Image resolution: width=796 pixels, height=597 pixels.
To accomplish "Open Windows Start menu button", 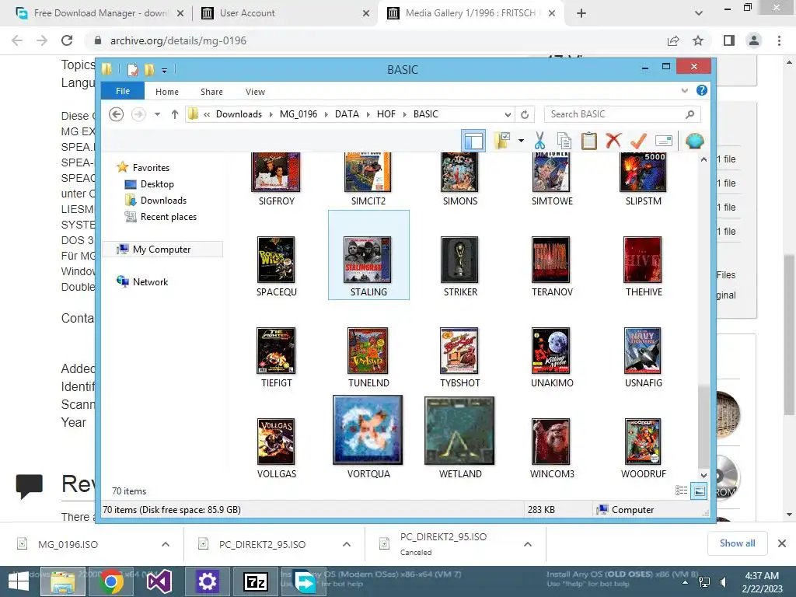I will [x=19, y=581].
